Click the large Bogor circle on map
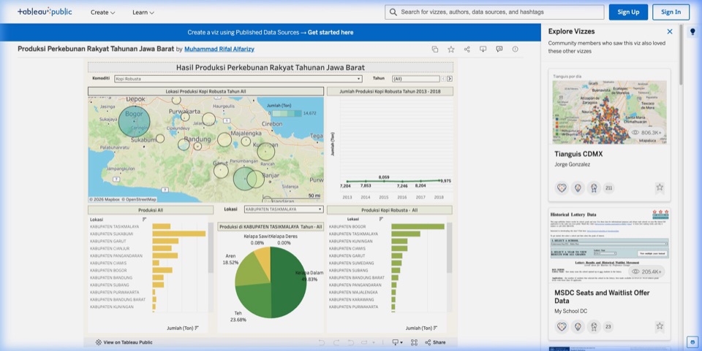702x351 pixels. (134, 121)
